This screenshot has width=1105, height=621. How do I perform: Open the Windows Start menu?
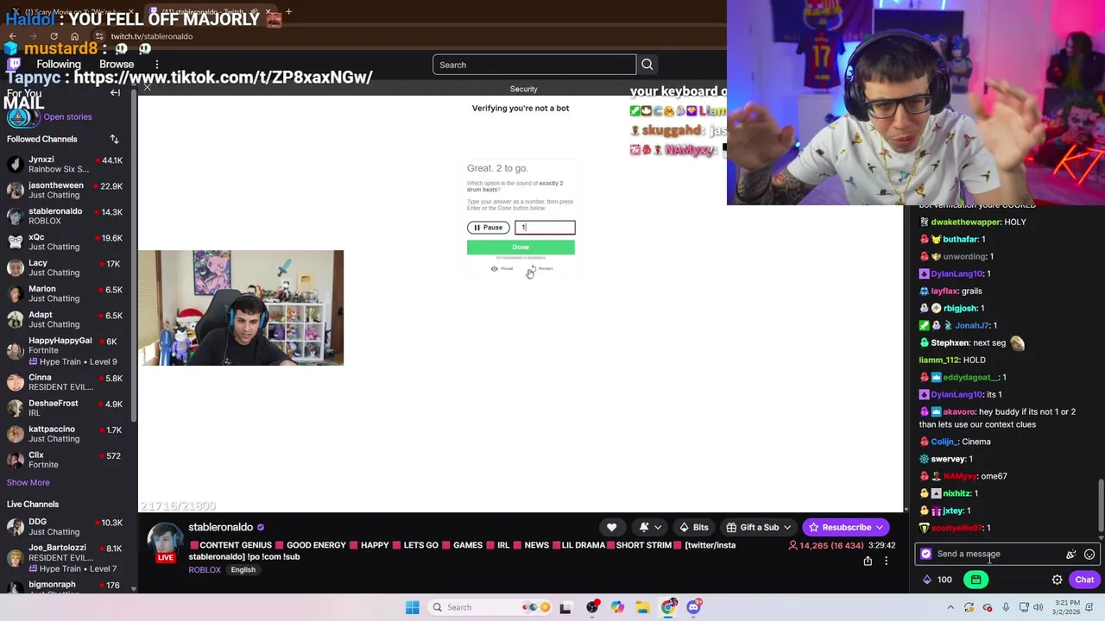pyautogui.click(x=412, y=607)
